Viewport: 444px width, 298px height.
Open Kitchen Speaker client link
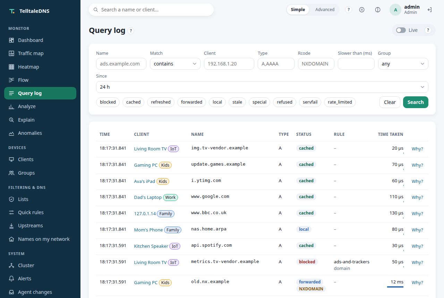coord(151,246)
